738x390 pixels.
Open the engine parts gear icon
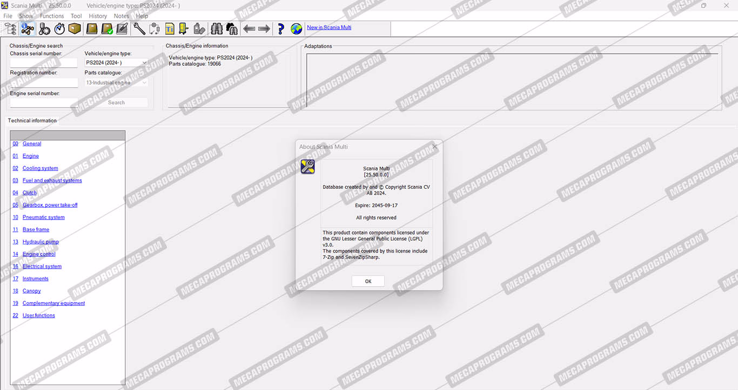pyautogui.click(x=44, y=29)
